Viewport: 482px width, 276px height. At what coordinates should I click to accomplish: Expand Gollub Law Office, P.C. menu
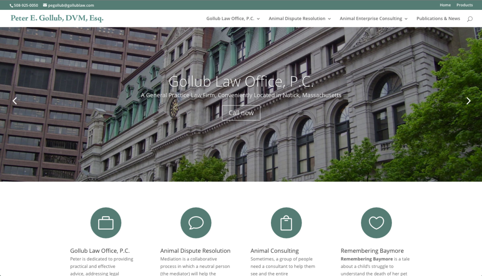coord(233,19)
